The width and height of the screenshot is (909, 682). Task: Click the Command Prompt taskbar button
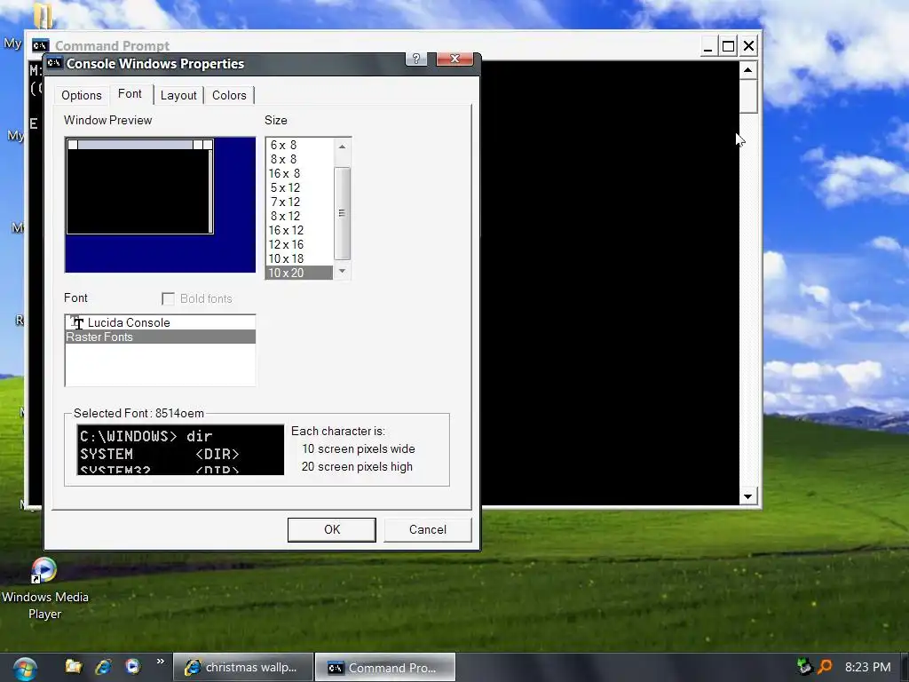tap(385, 668)
